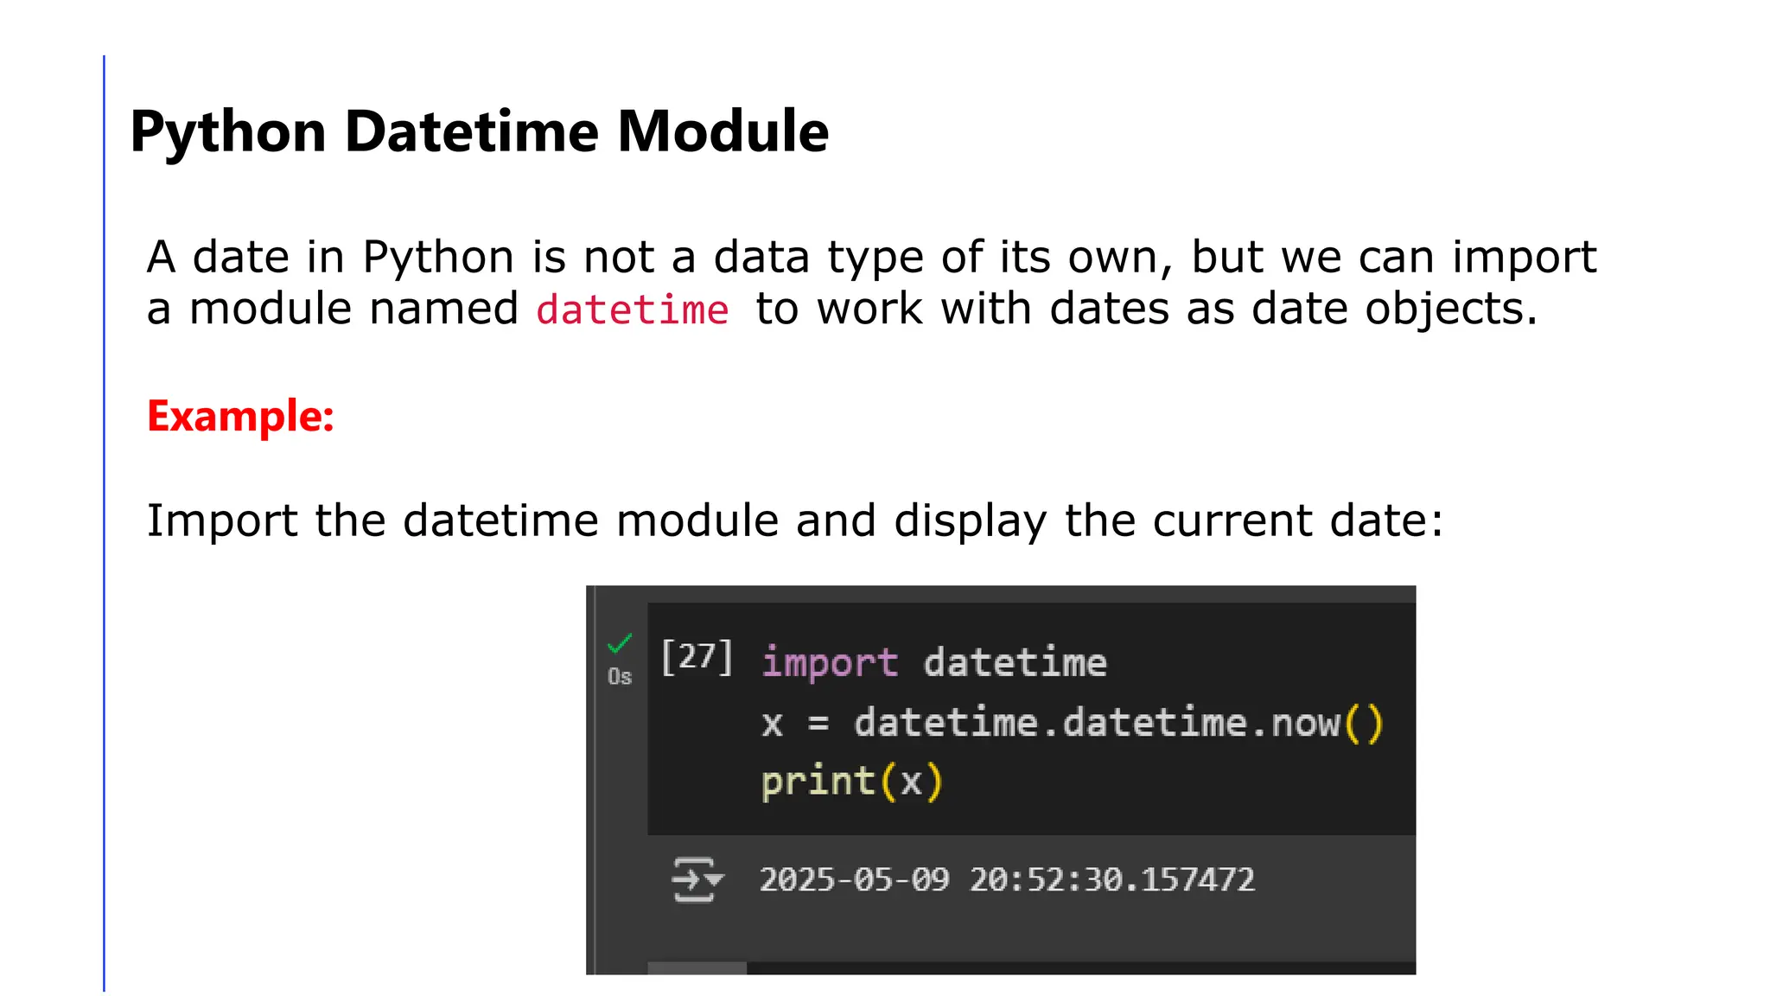Click the red 'datetime' keyword in paragraph
Screen dimensions: 1770x996
click(633, 310)
